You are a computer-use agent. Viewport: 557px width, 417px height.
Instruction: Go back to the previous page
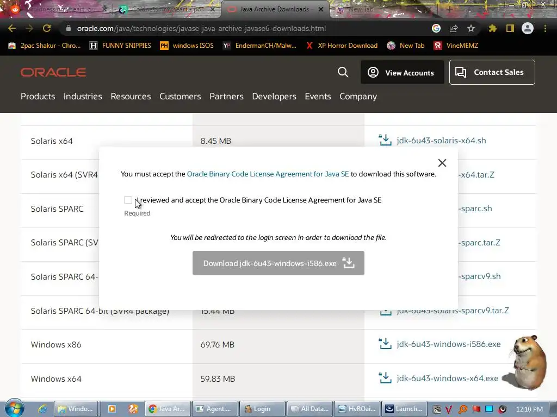[12, 28]
